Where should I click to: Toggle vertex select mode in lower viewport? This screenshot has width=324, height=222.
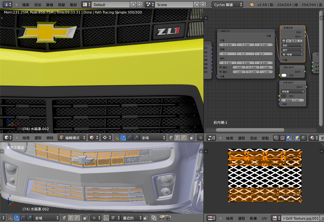coord(64,218)
